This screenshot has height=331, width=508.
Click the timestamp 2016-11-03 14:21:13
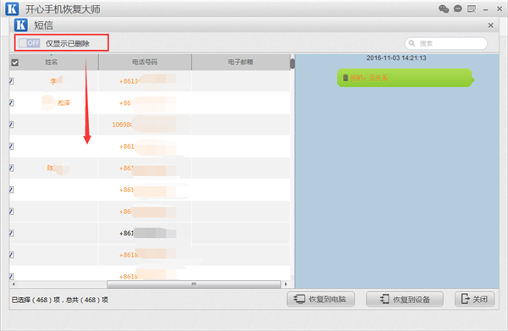pyautogui.click(x=396, y=58)
